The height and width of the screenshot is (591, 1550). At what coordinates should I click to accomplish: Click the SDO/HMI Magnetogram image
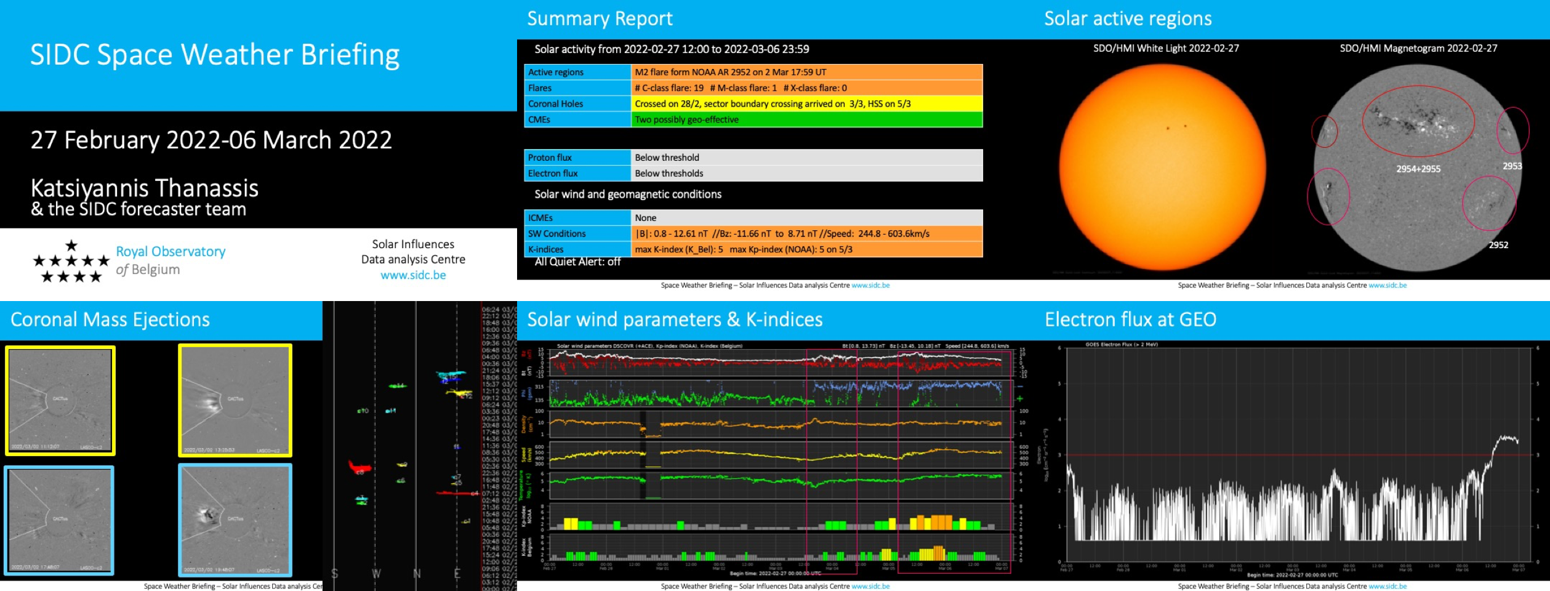pos(1418,167)
